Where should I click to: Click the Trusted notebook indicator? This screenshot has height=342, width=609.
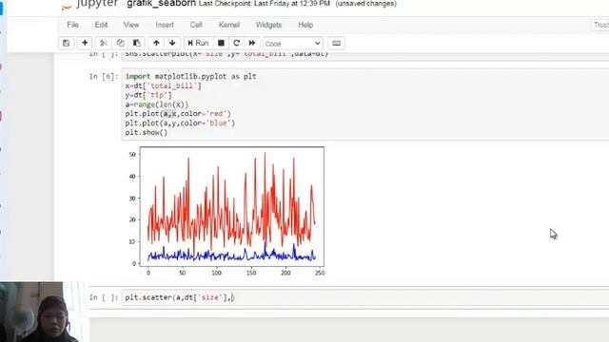[x=600, y=25]
